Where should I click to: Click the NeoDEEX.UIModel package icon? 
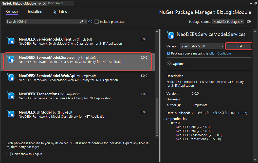tap(11, 114)
